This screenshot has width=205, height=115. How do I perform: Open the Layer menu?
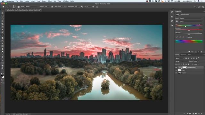pos(33,1)
